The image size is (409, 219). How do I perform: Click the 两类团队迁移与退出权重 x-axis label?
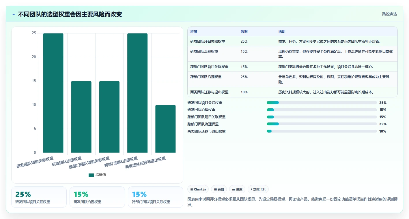(x=145, y=163)
